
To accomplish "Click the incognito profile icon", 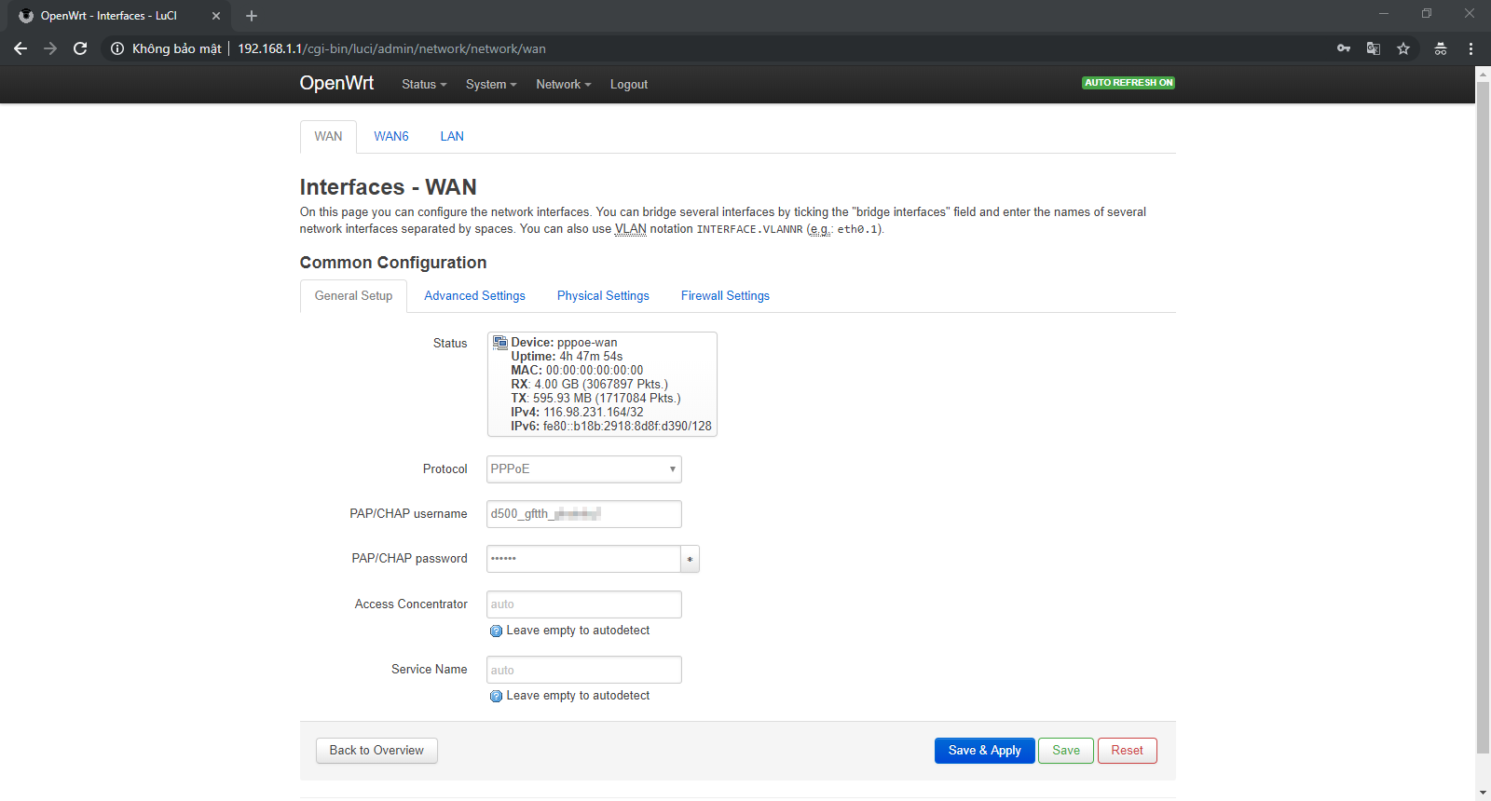I will tap(1441, 48).
